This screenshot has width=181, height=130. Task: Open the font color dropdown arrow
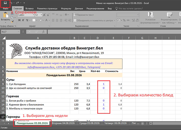pyautogui.click(x=49, y=20)
